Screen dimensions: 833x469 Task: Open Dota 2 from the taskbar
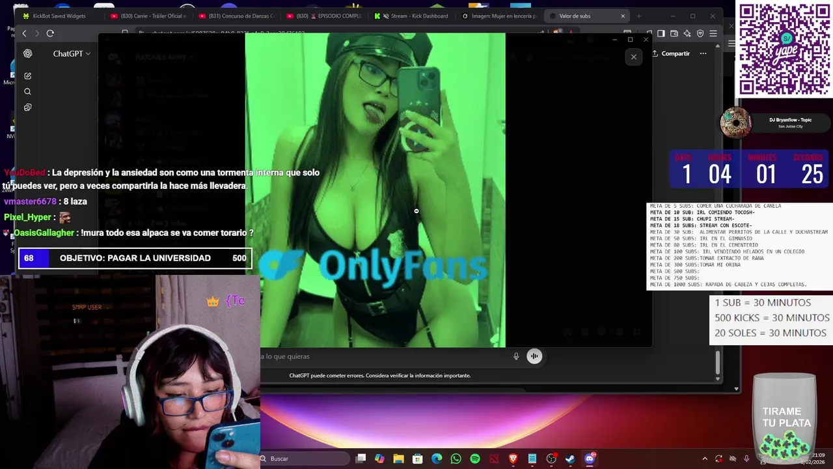pos(494,459)
